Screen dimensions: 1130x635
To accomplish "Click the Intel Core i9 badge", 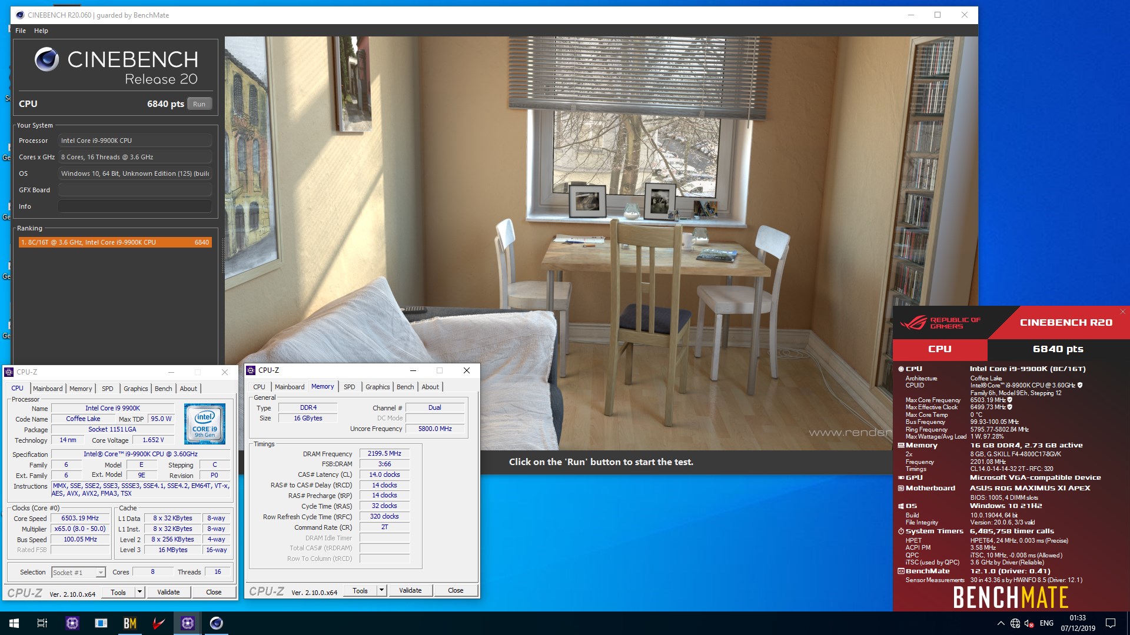I will pyautogui.click(x=205, y=424).
